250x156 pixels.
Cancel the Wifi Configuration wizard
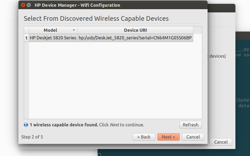point(193,137)
